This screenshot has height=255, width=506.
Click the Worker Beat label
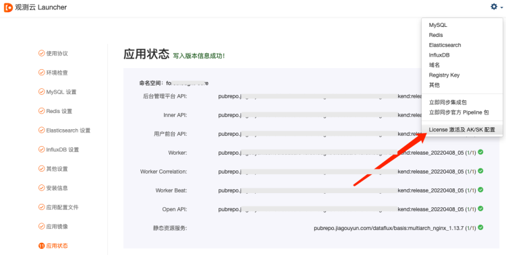coord(171,190)
